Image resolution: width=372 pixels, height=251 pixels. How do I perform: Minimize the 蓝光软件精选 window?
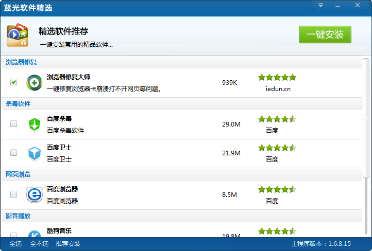click(337, 5)
